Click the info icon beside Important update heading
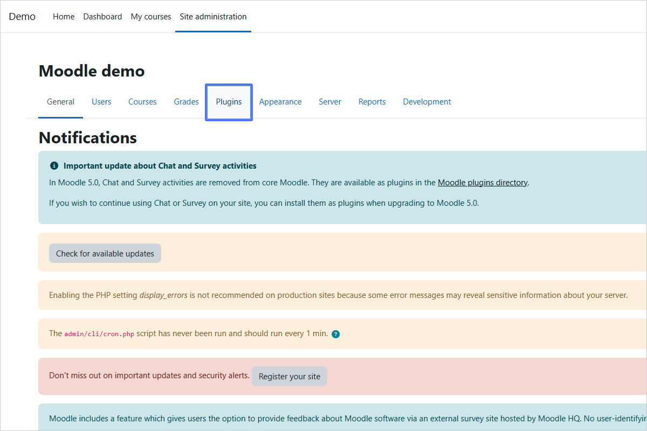This screenshot has width=647, height=431. click(54, 166)
